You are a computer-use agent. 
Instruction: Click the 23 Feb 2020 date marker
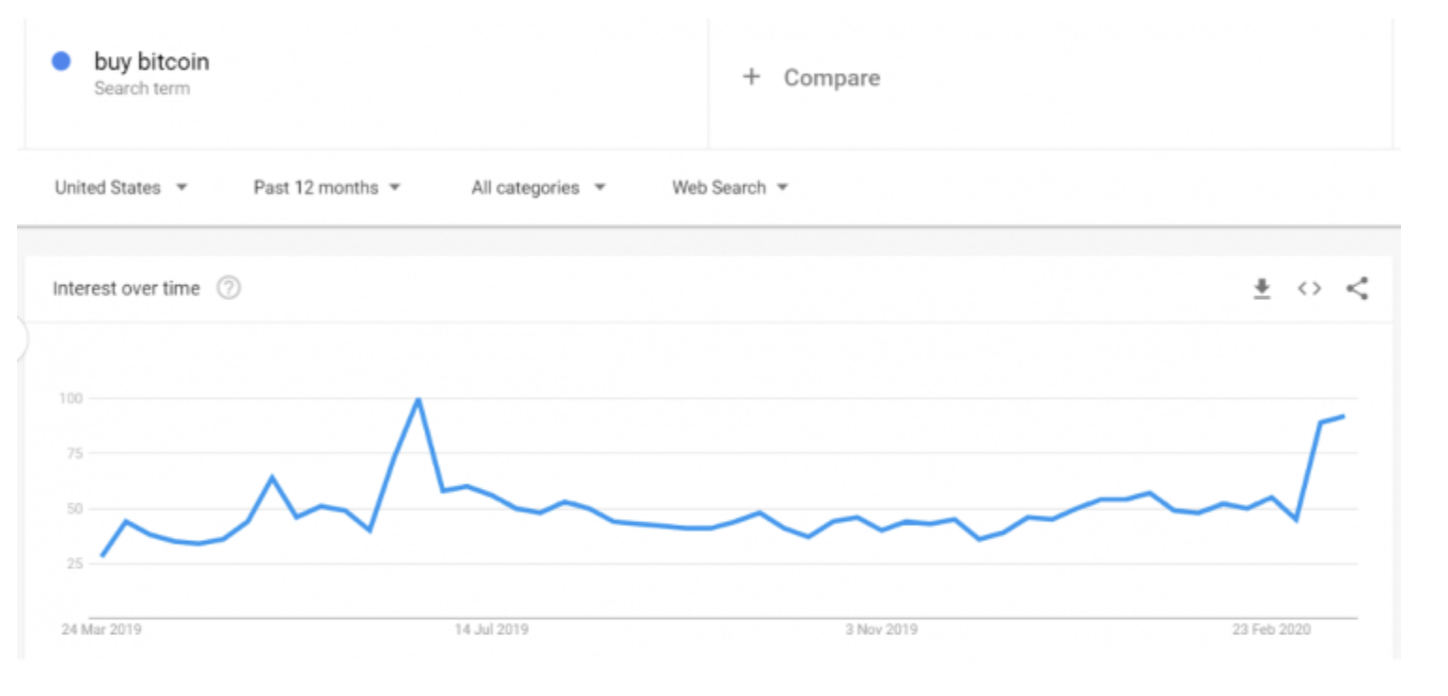[x=1273, y=629]
